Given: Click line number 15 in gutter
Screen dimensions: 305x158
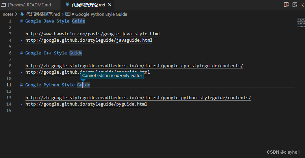Looking at the screenshot, I should pyautogui.click(x=9, y=111).
